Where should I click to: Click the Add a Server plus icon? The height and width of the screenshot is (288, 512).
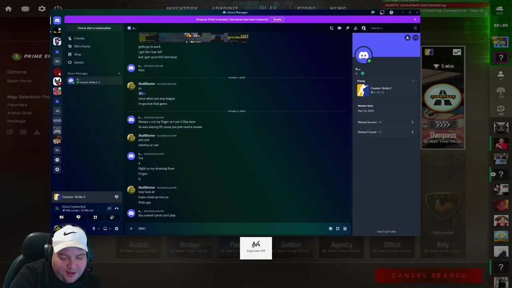pyautogui.click(x=57, y=160)
